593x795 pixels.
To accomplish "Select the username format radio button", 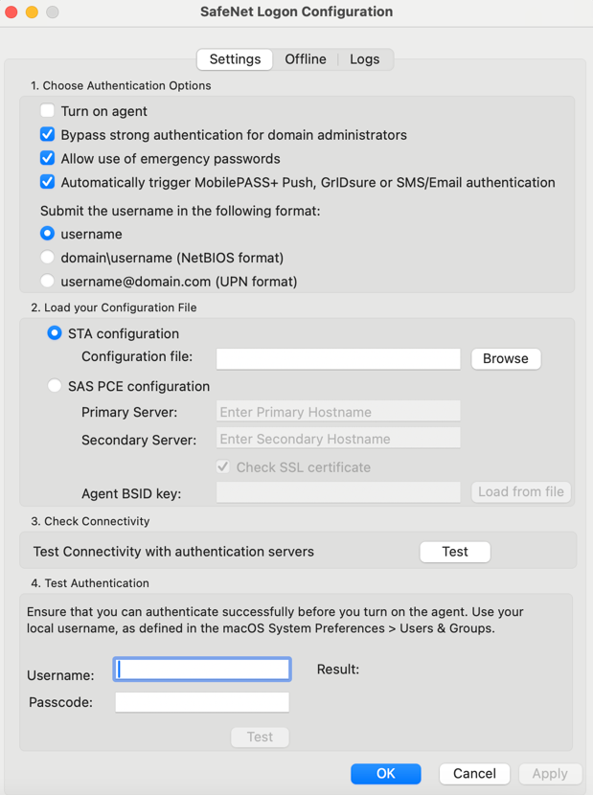I will click(x=47, y=234).
